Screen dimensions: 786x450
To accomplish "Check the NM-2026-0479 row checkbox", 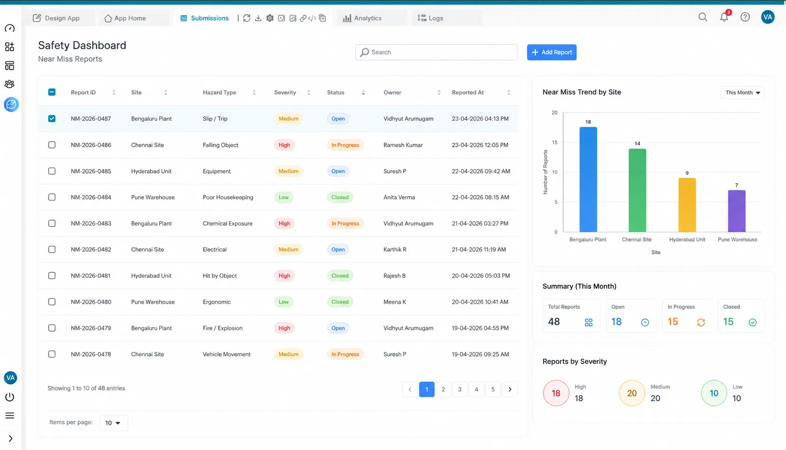I will 52,328.
